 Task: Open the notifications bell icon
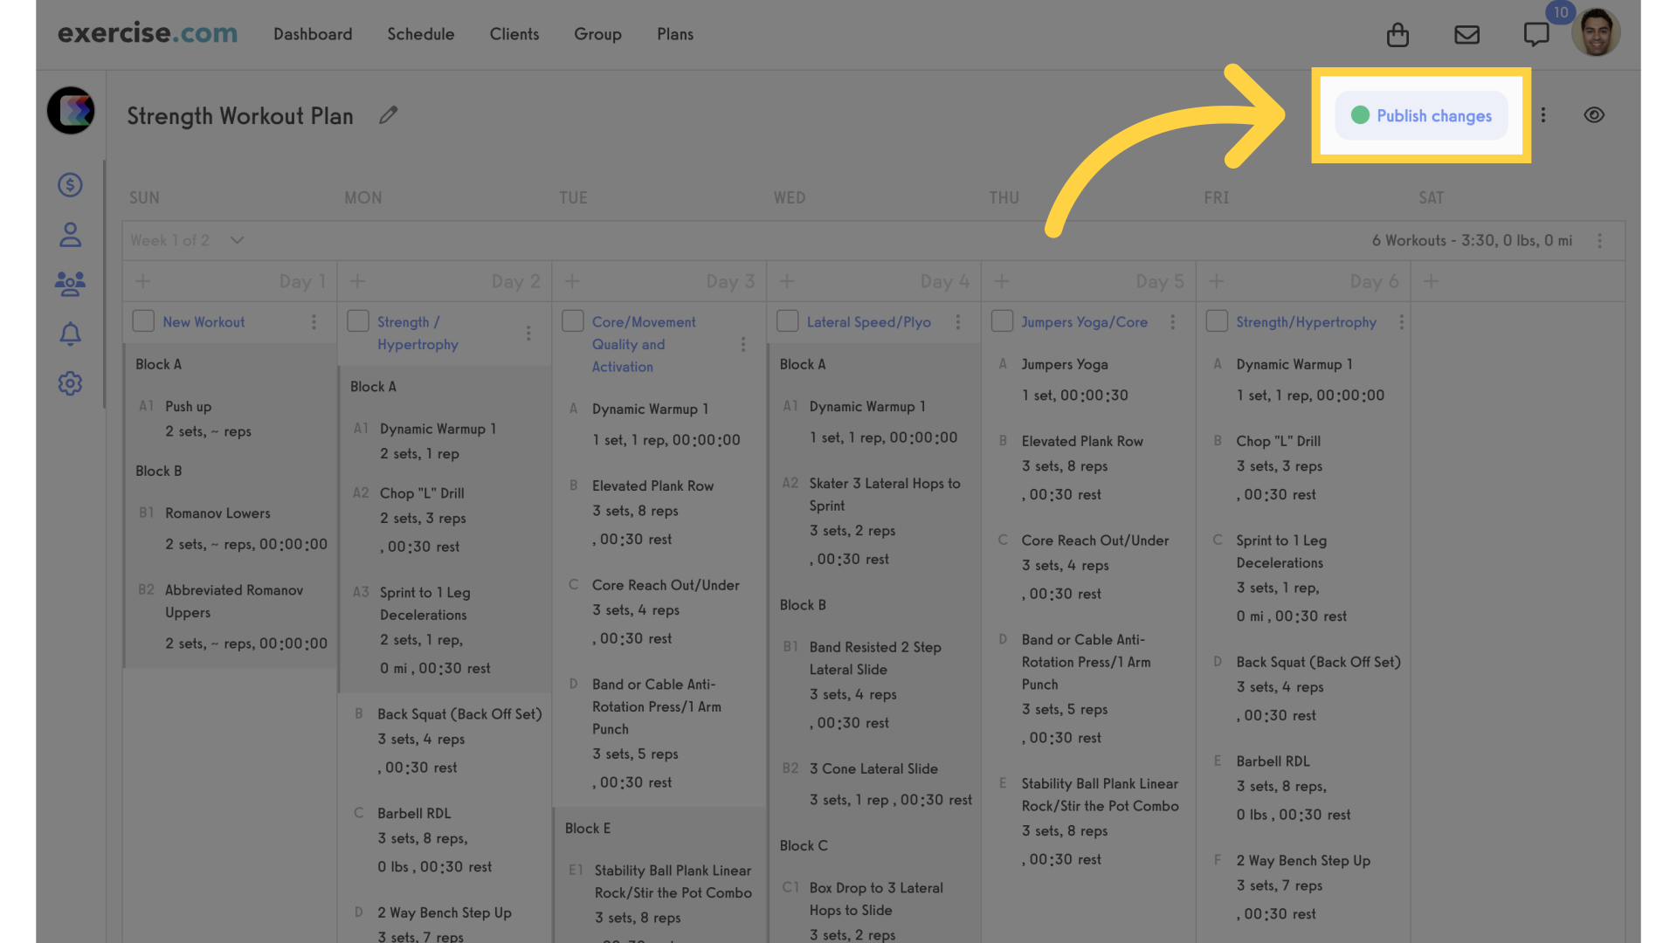coord(70,333)
